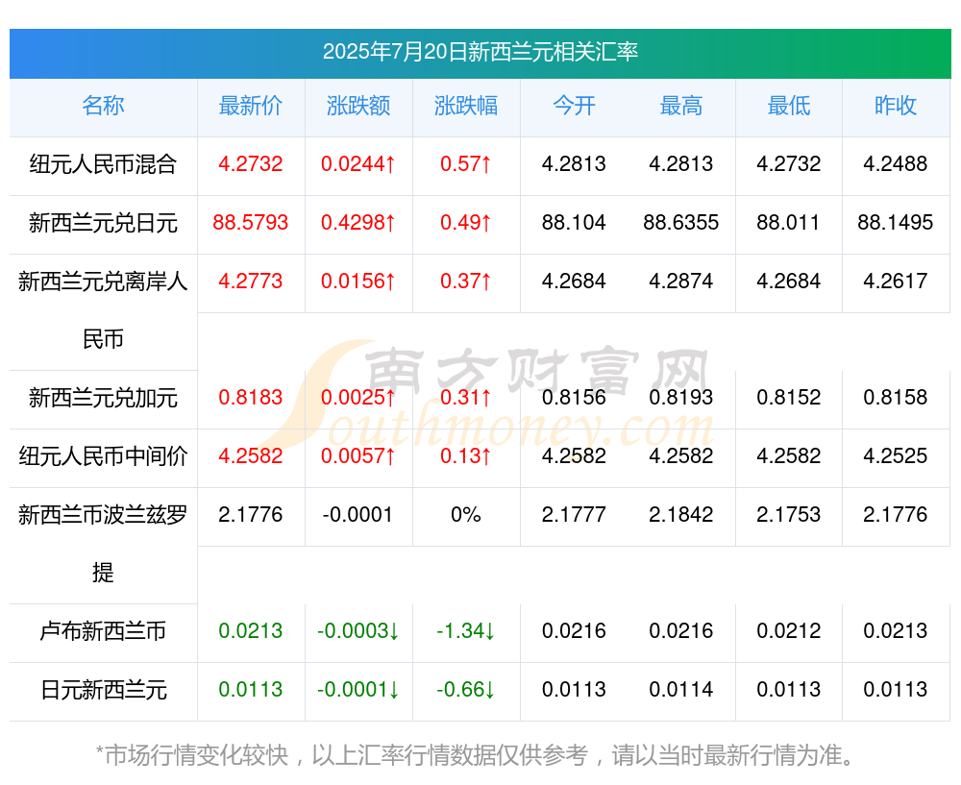This screenshot has width=961, height=785.
Task: Click low value 2.1753
Action: (789, 515)
